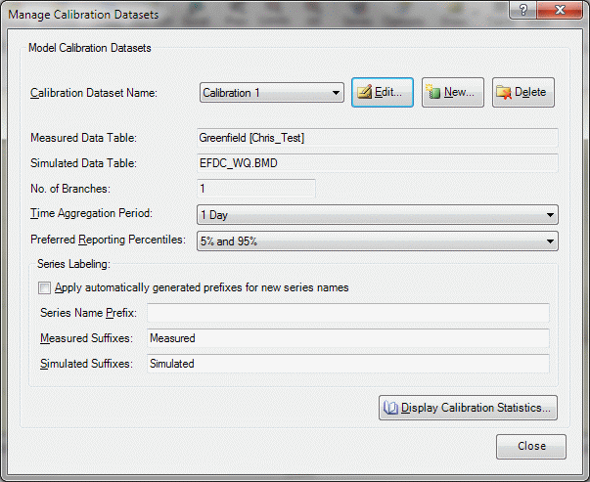Open Display Calibration Statistics book icon button

click(x=468, y=408)
